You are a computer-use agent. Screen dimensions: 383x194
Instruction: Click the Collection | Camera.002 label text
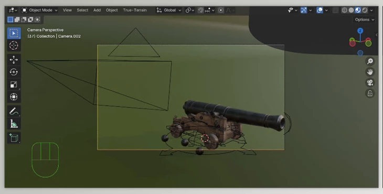(x=58, y=36)
